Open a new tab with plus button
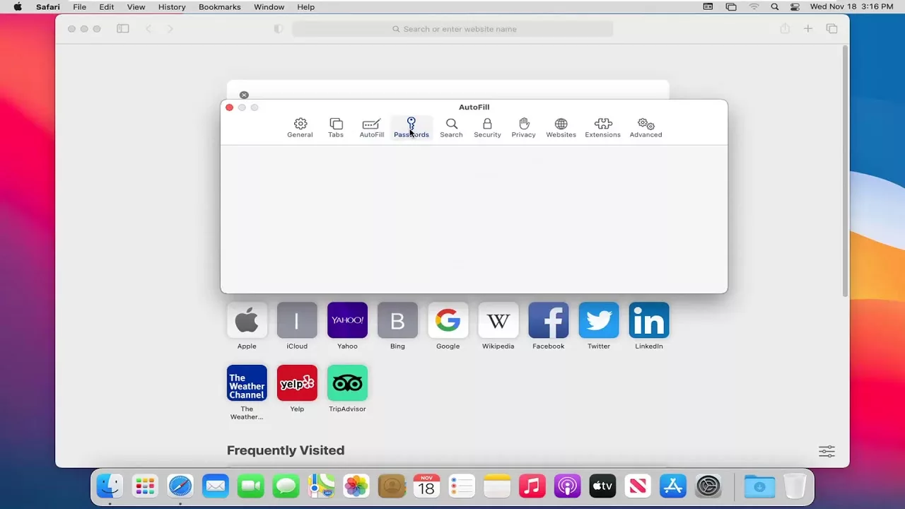 click(x=808, y=28)
